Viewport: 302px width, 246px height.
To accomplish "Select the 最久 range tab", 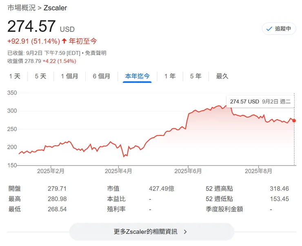I will pyautogui.click(x=222, y=76).
